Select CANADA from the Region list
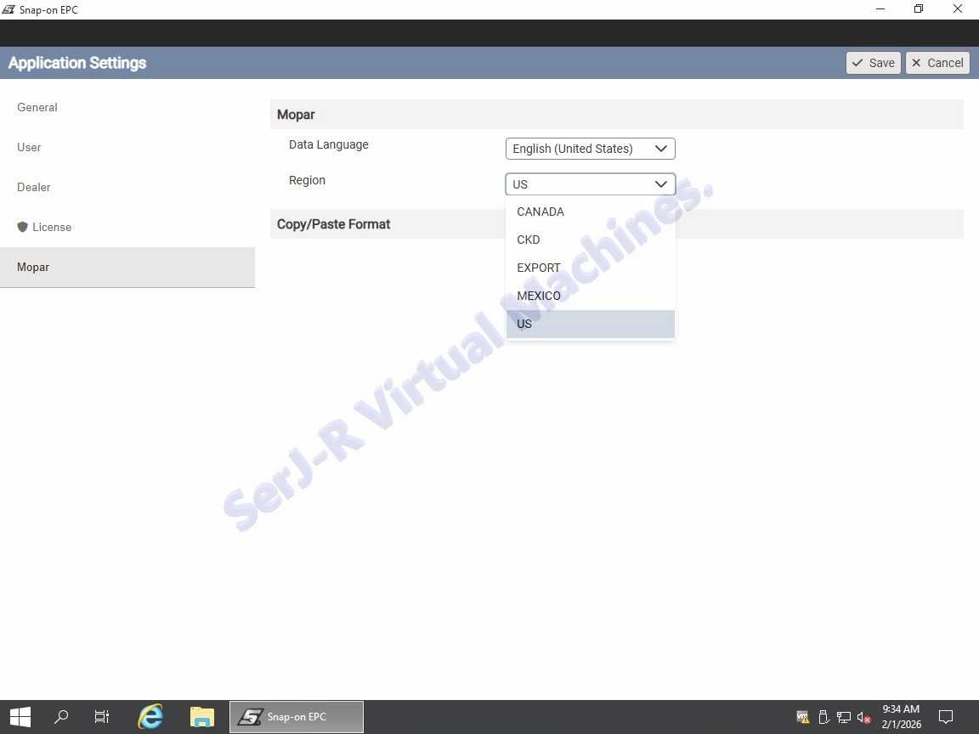 point(540,212)
